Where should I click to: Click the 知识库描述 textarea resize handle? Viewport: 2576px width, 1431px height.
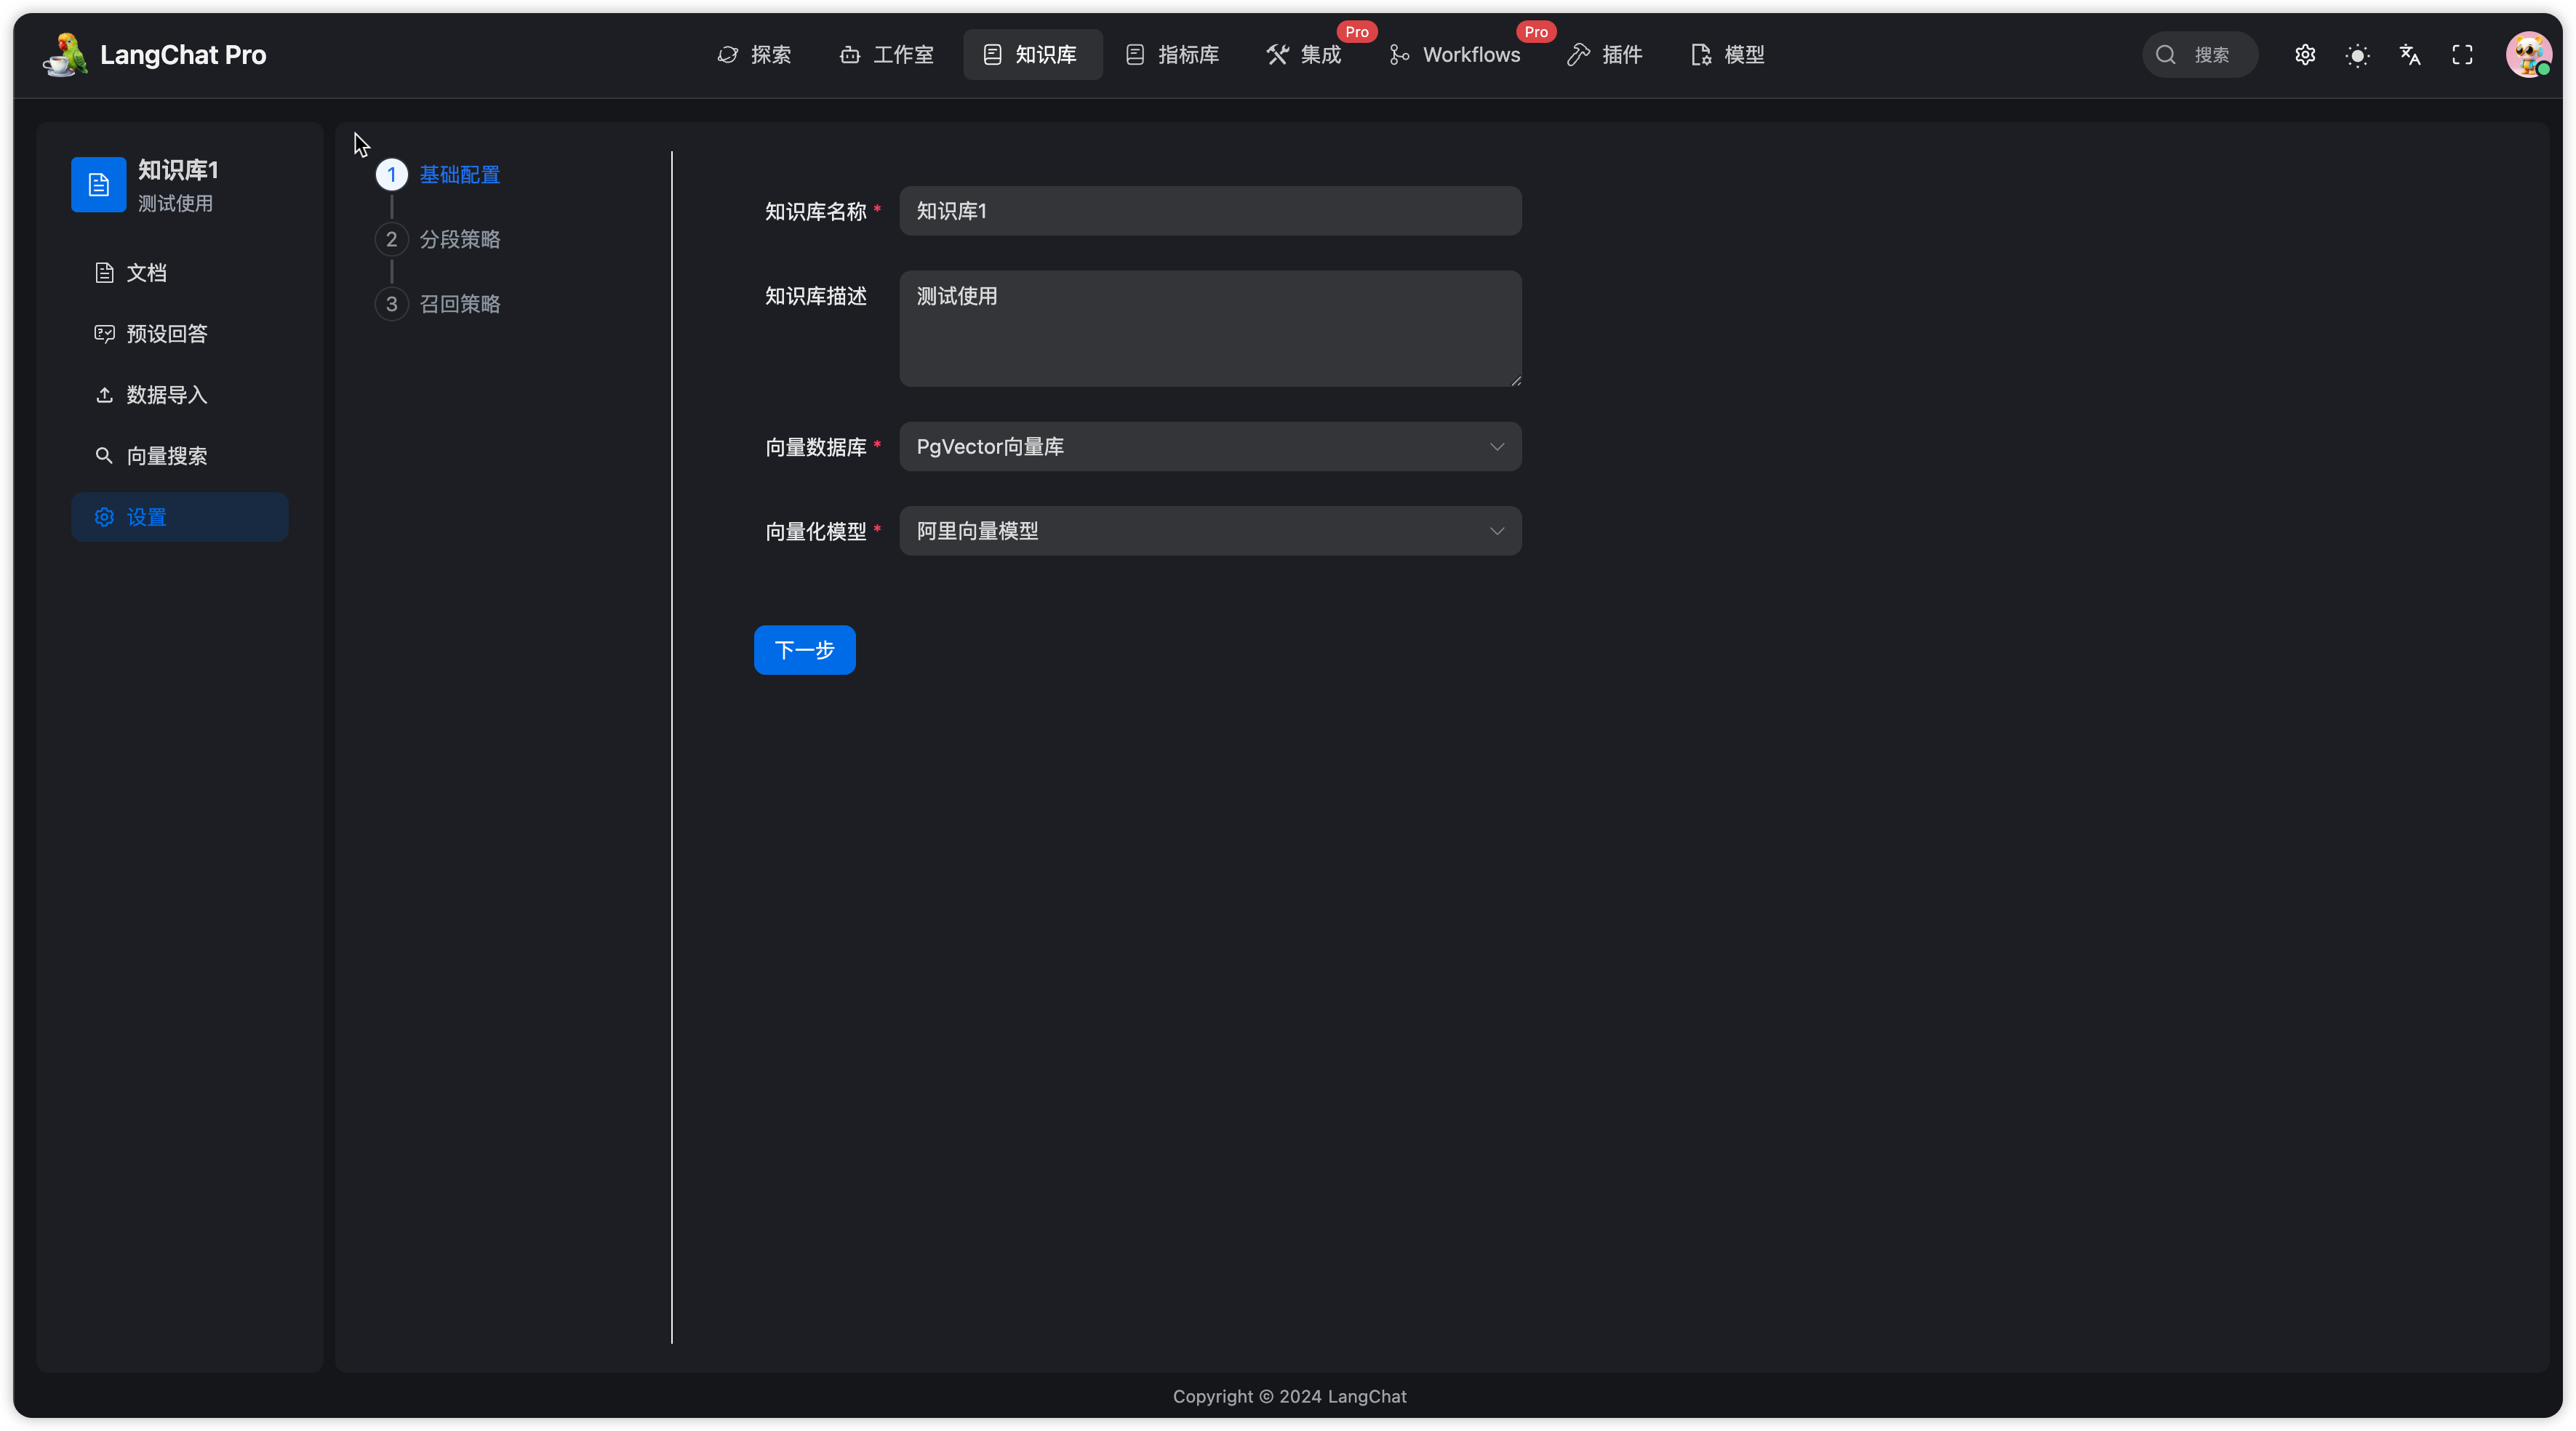point(1515,380)
